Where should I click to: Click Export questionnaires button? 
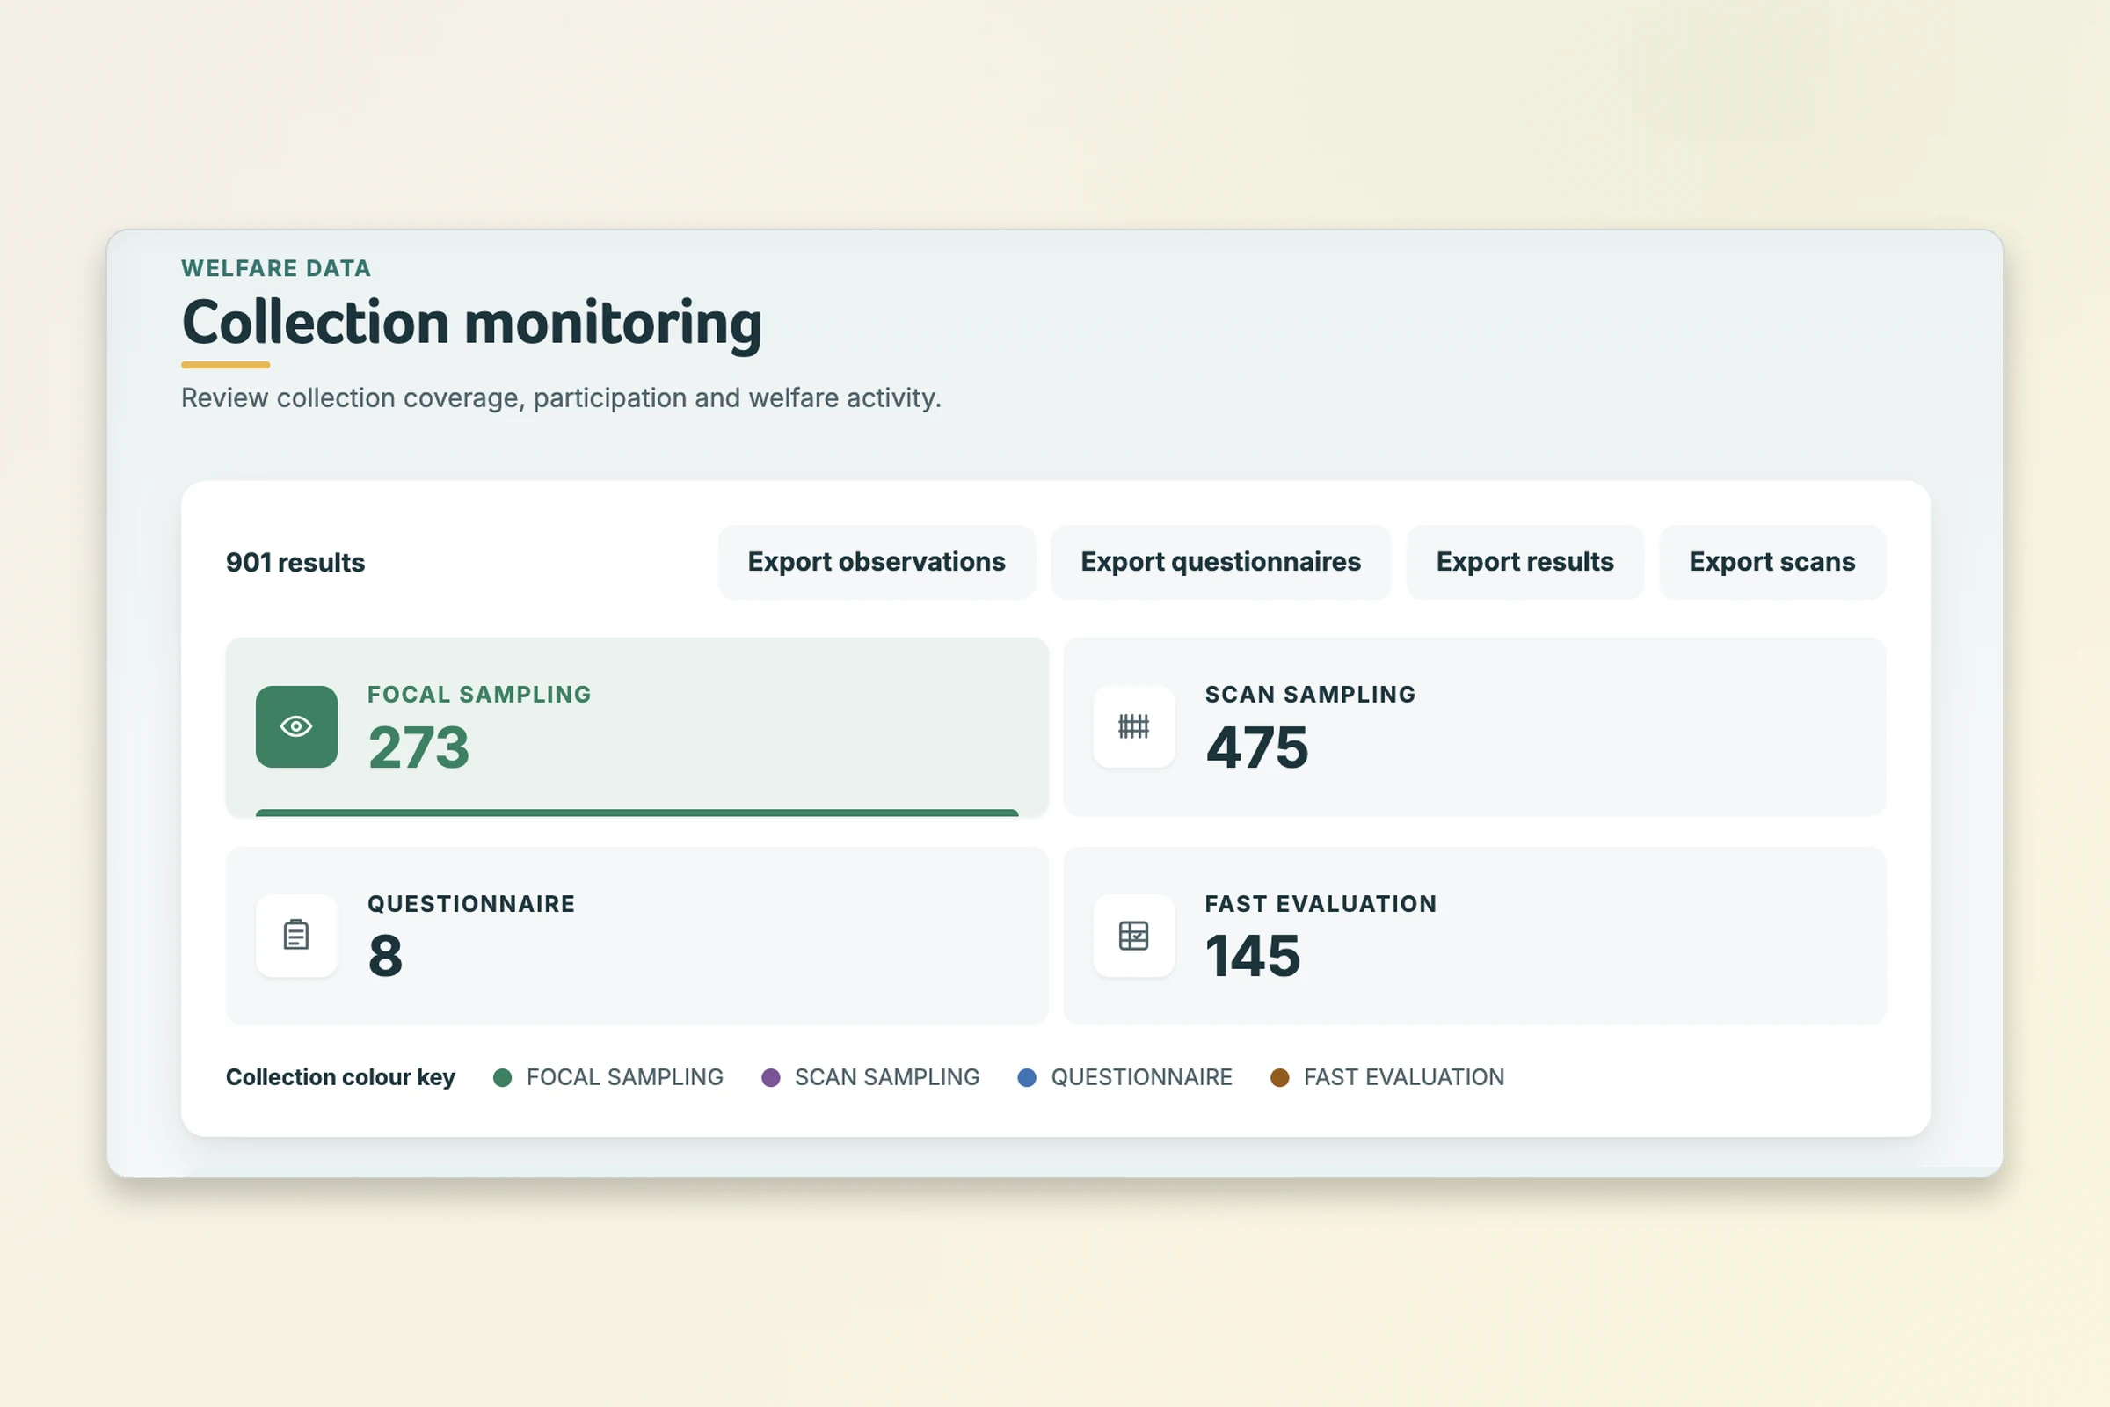[1220, 562]
